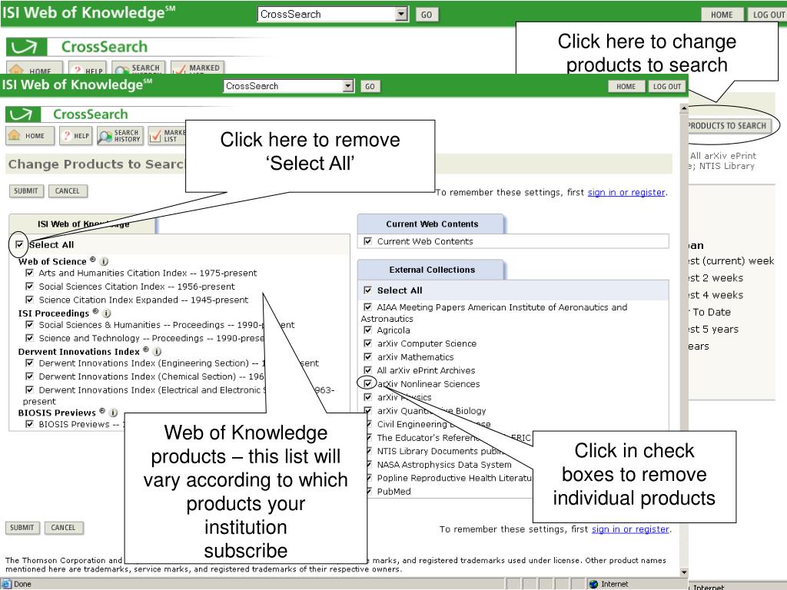Click LOG OUT in front window header
Viewport: 787px width, 590px height.
coord(667,86)
